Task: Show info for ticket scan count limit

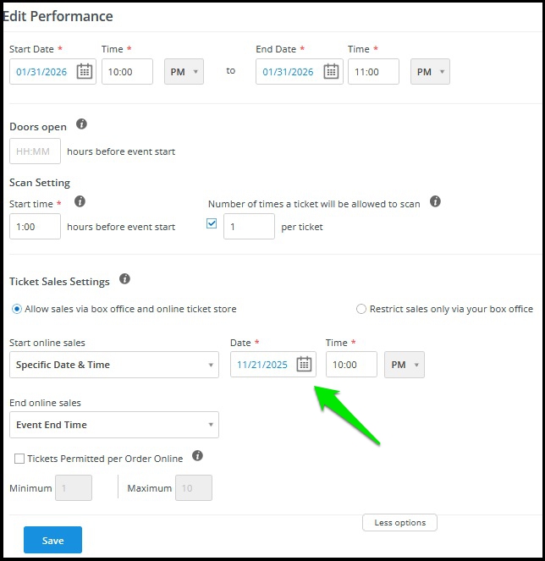Action: click(435, 201)
